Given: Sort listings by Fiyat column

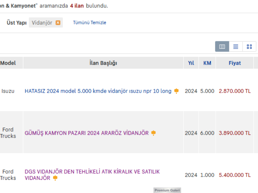Looking at the screenshot, I should [235, 63].
